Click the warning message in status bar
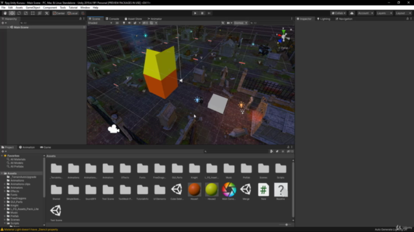The height and width of the screenshot is (232, 414). [29, 229]
